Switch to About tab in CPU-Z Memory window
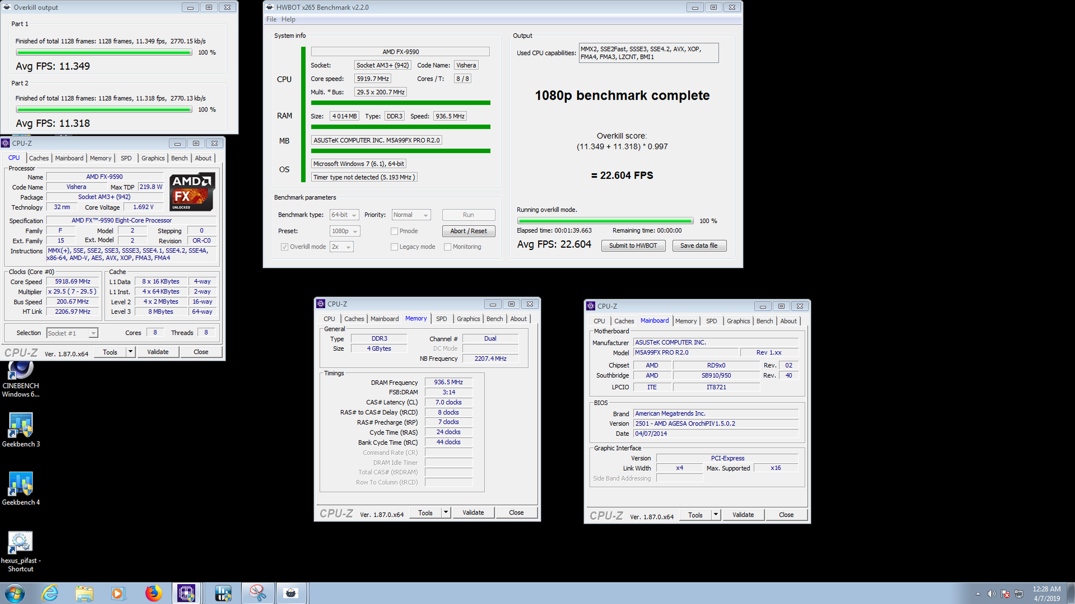 (x=518, y=319)
